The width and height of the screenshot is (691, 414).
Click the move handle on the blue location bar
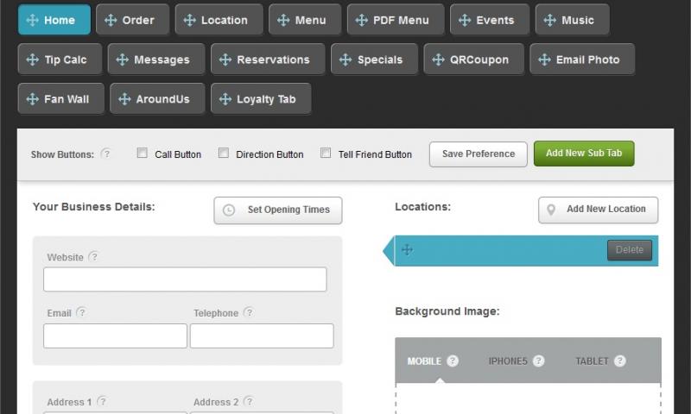click(407, 249)
